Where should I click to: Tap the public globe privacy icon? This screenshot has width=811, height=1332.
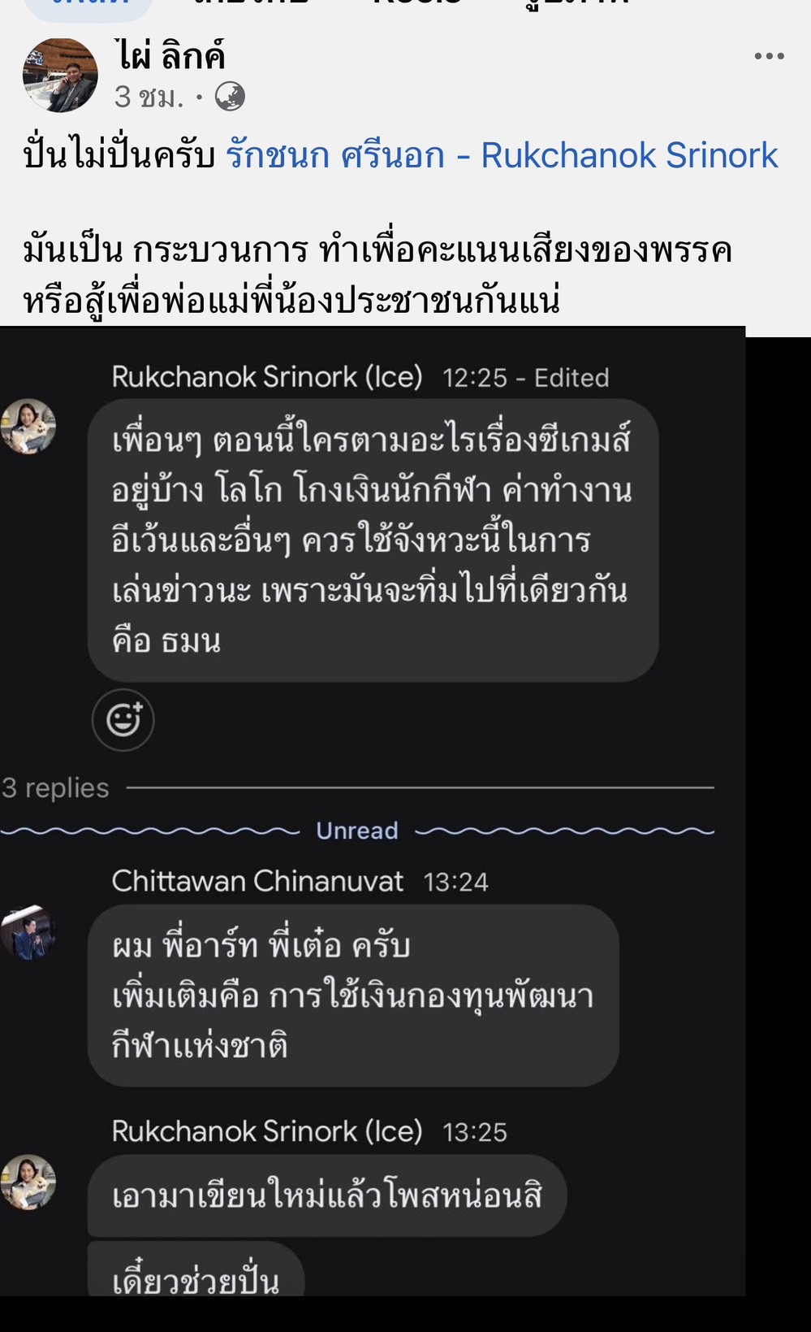tap(230, 98)
